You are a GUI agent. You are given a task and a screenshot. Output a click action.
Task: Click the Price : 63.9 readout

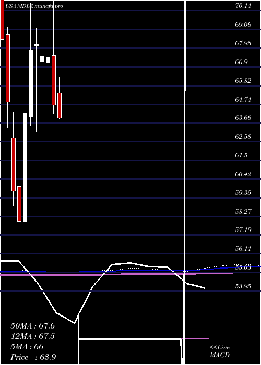pos(33,357)
